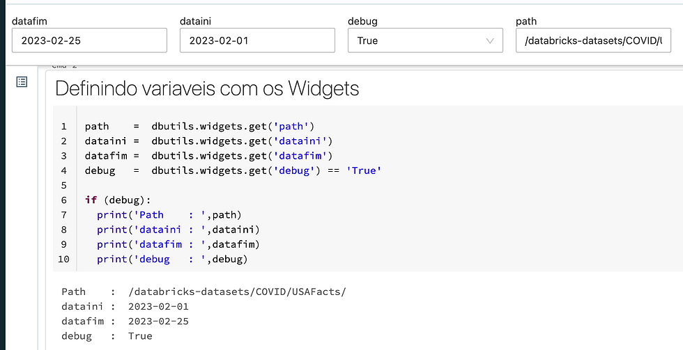The width and height of the screenshot is (683, 350).
Task: Focus the dataini widget text box
Action: pyautogui.click(x=257, y=40)
